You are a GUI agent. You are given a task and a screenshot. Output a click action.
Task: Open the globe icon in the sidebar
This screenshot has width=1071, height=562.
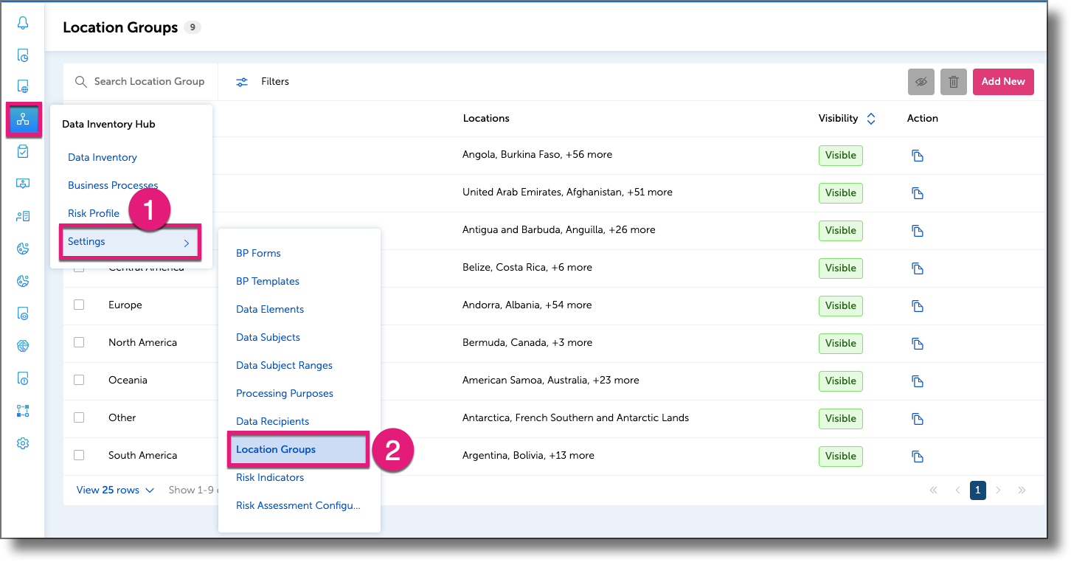pyautogui.click(x=23, y=345)
